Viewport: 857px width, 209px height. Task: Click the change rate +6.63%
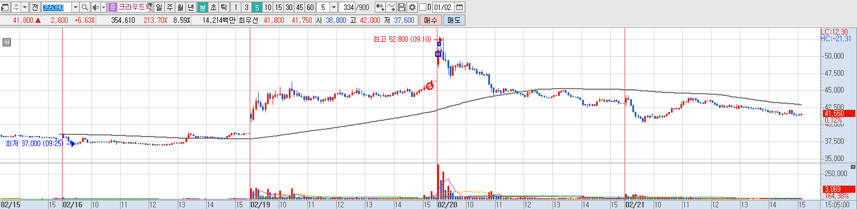pyautogui.click(x=84, y=20)
